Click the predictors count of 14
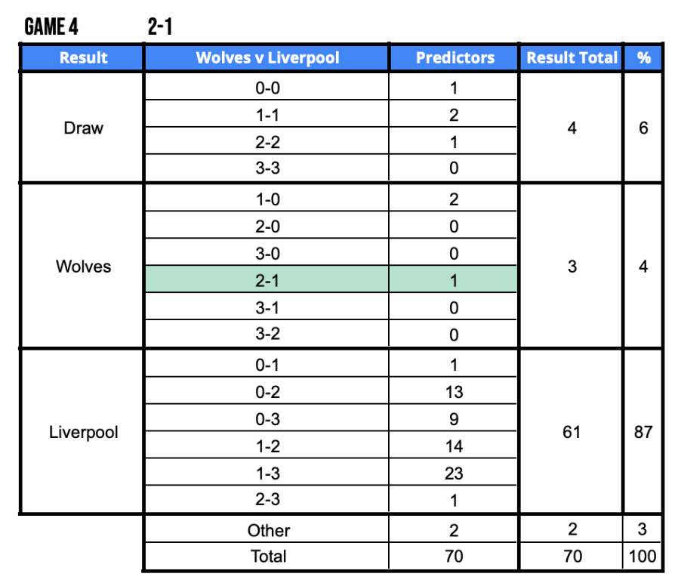The height and width of the screenshot is (586, 678). 455,446
